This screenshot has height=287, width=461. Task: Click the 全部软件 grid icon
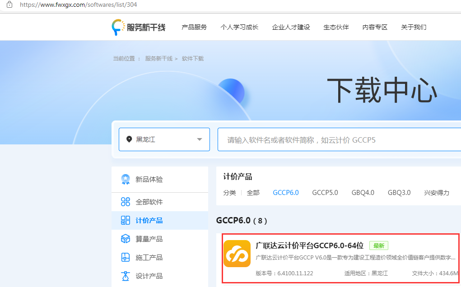tap(126, 202)
